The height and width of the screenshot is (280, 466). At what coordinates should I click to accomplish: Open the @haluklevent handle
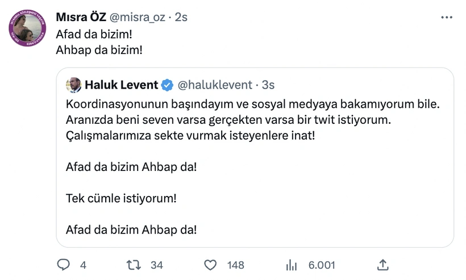click(x=215, y=85)
